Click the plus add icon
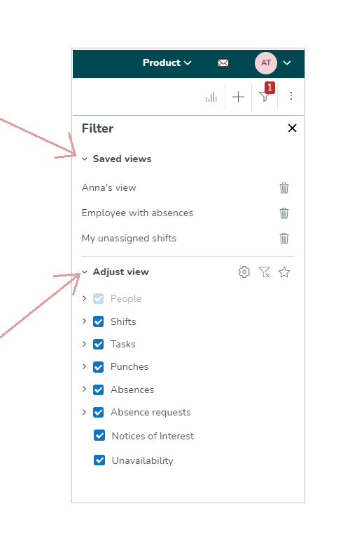The height and width of the screenshot is (539, 350). [x=238, y=97]
